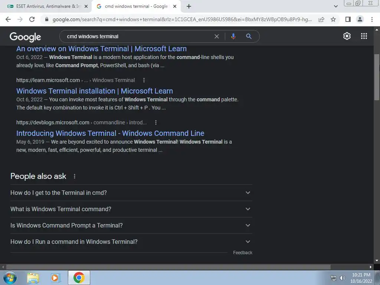This screenshot has width=380, height=285.
Task: Click the Oct 6, 2022 date on Windows Terminal installation result
Action: [29, 99]
